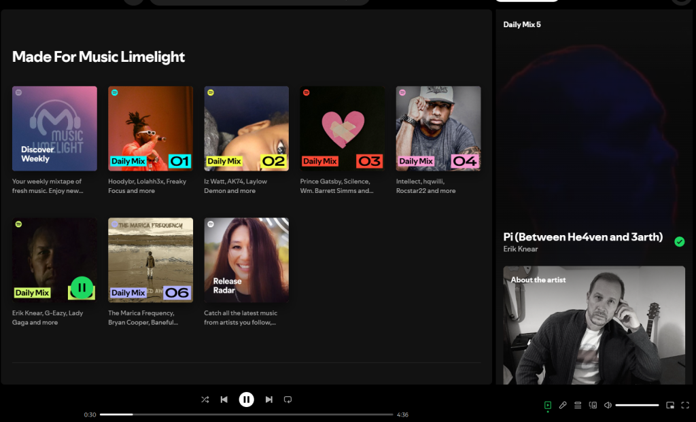The width and height of the screenshot is (696, 422).
Task: Open the Discover Weekly playlist cover
Action: tap(54, 128)
